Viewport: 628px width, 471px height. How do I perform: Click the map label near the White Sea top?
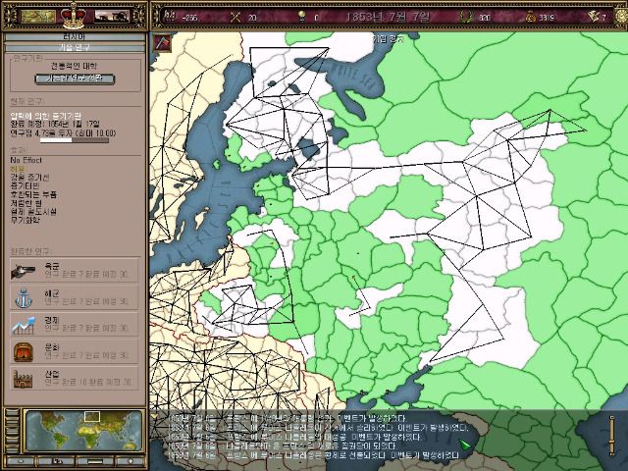point(389,38)
